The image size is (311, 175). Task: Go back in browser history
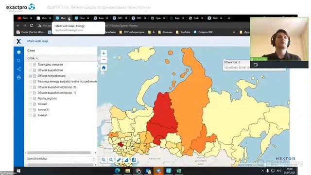pyautogui.click(x=18, y=25)
